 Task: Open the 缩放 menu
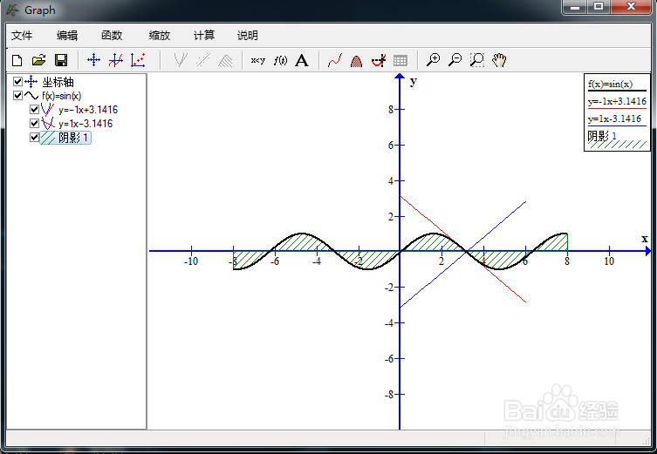pyautogui.click(x=160, y=36)
